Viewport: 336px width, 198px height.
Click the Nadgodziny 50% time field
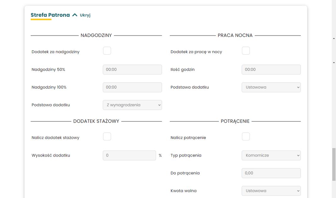(132, 69)
